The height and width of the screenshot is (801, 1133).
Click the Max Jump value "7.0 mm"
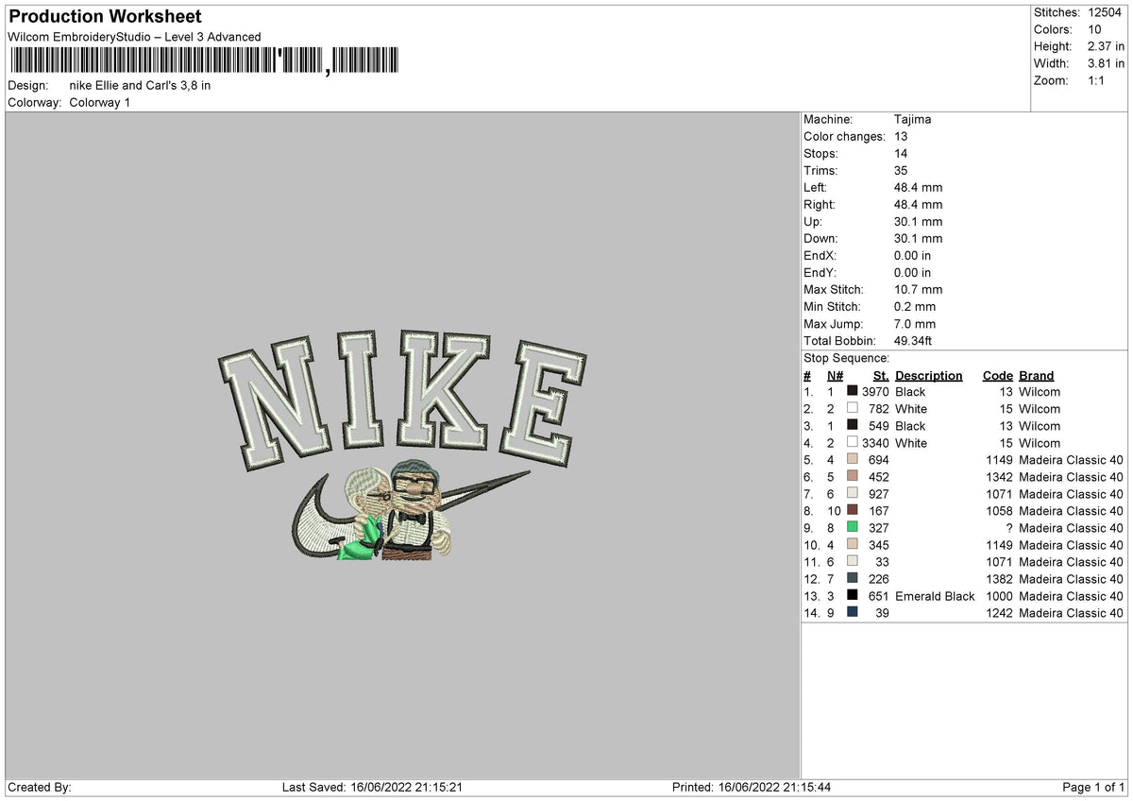[x=915, y=323]
